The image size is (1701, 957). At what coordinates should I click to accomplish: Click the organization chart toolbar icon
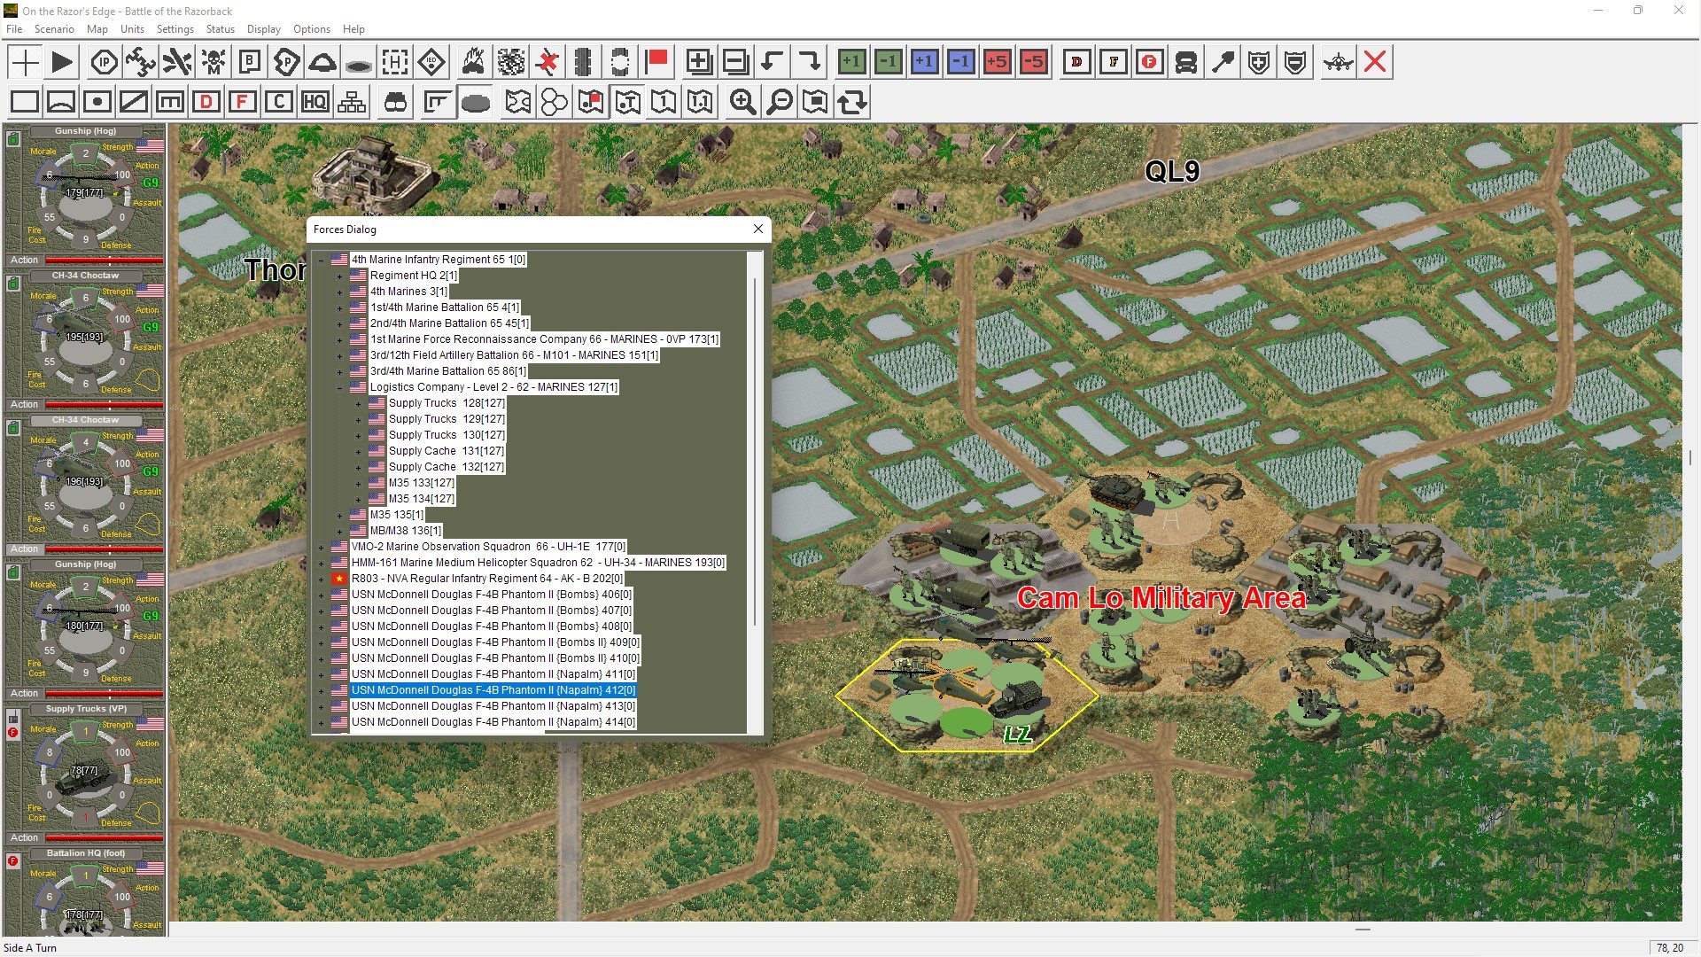(352, 102)
